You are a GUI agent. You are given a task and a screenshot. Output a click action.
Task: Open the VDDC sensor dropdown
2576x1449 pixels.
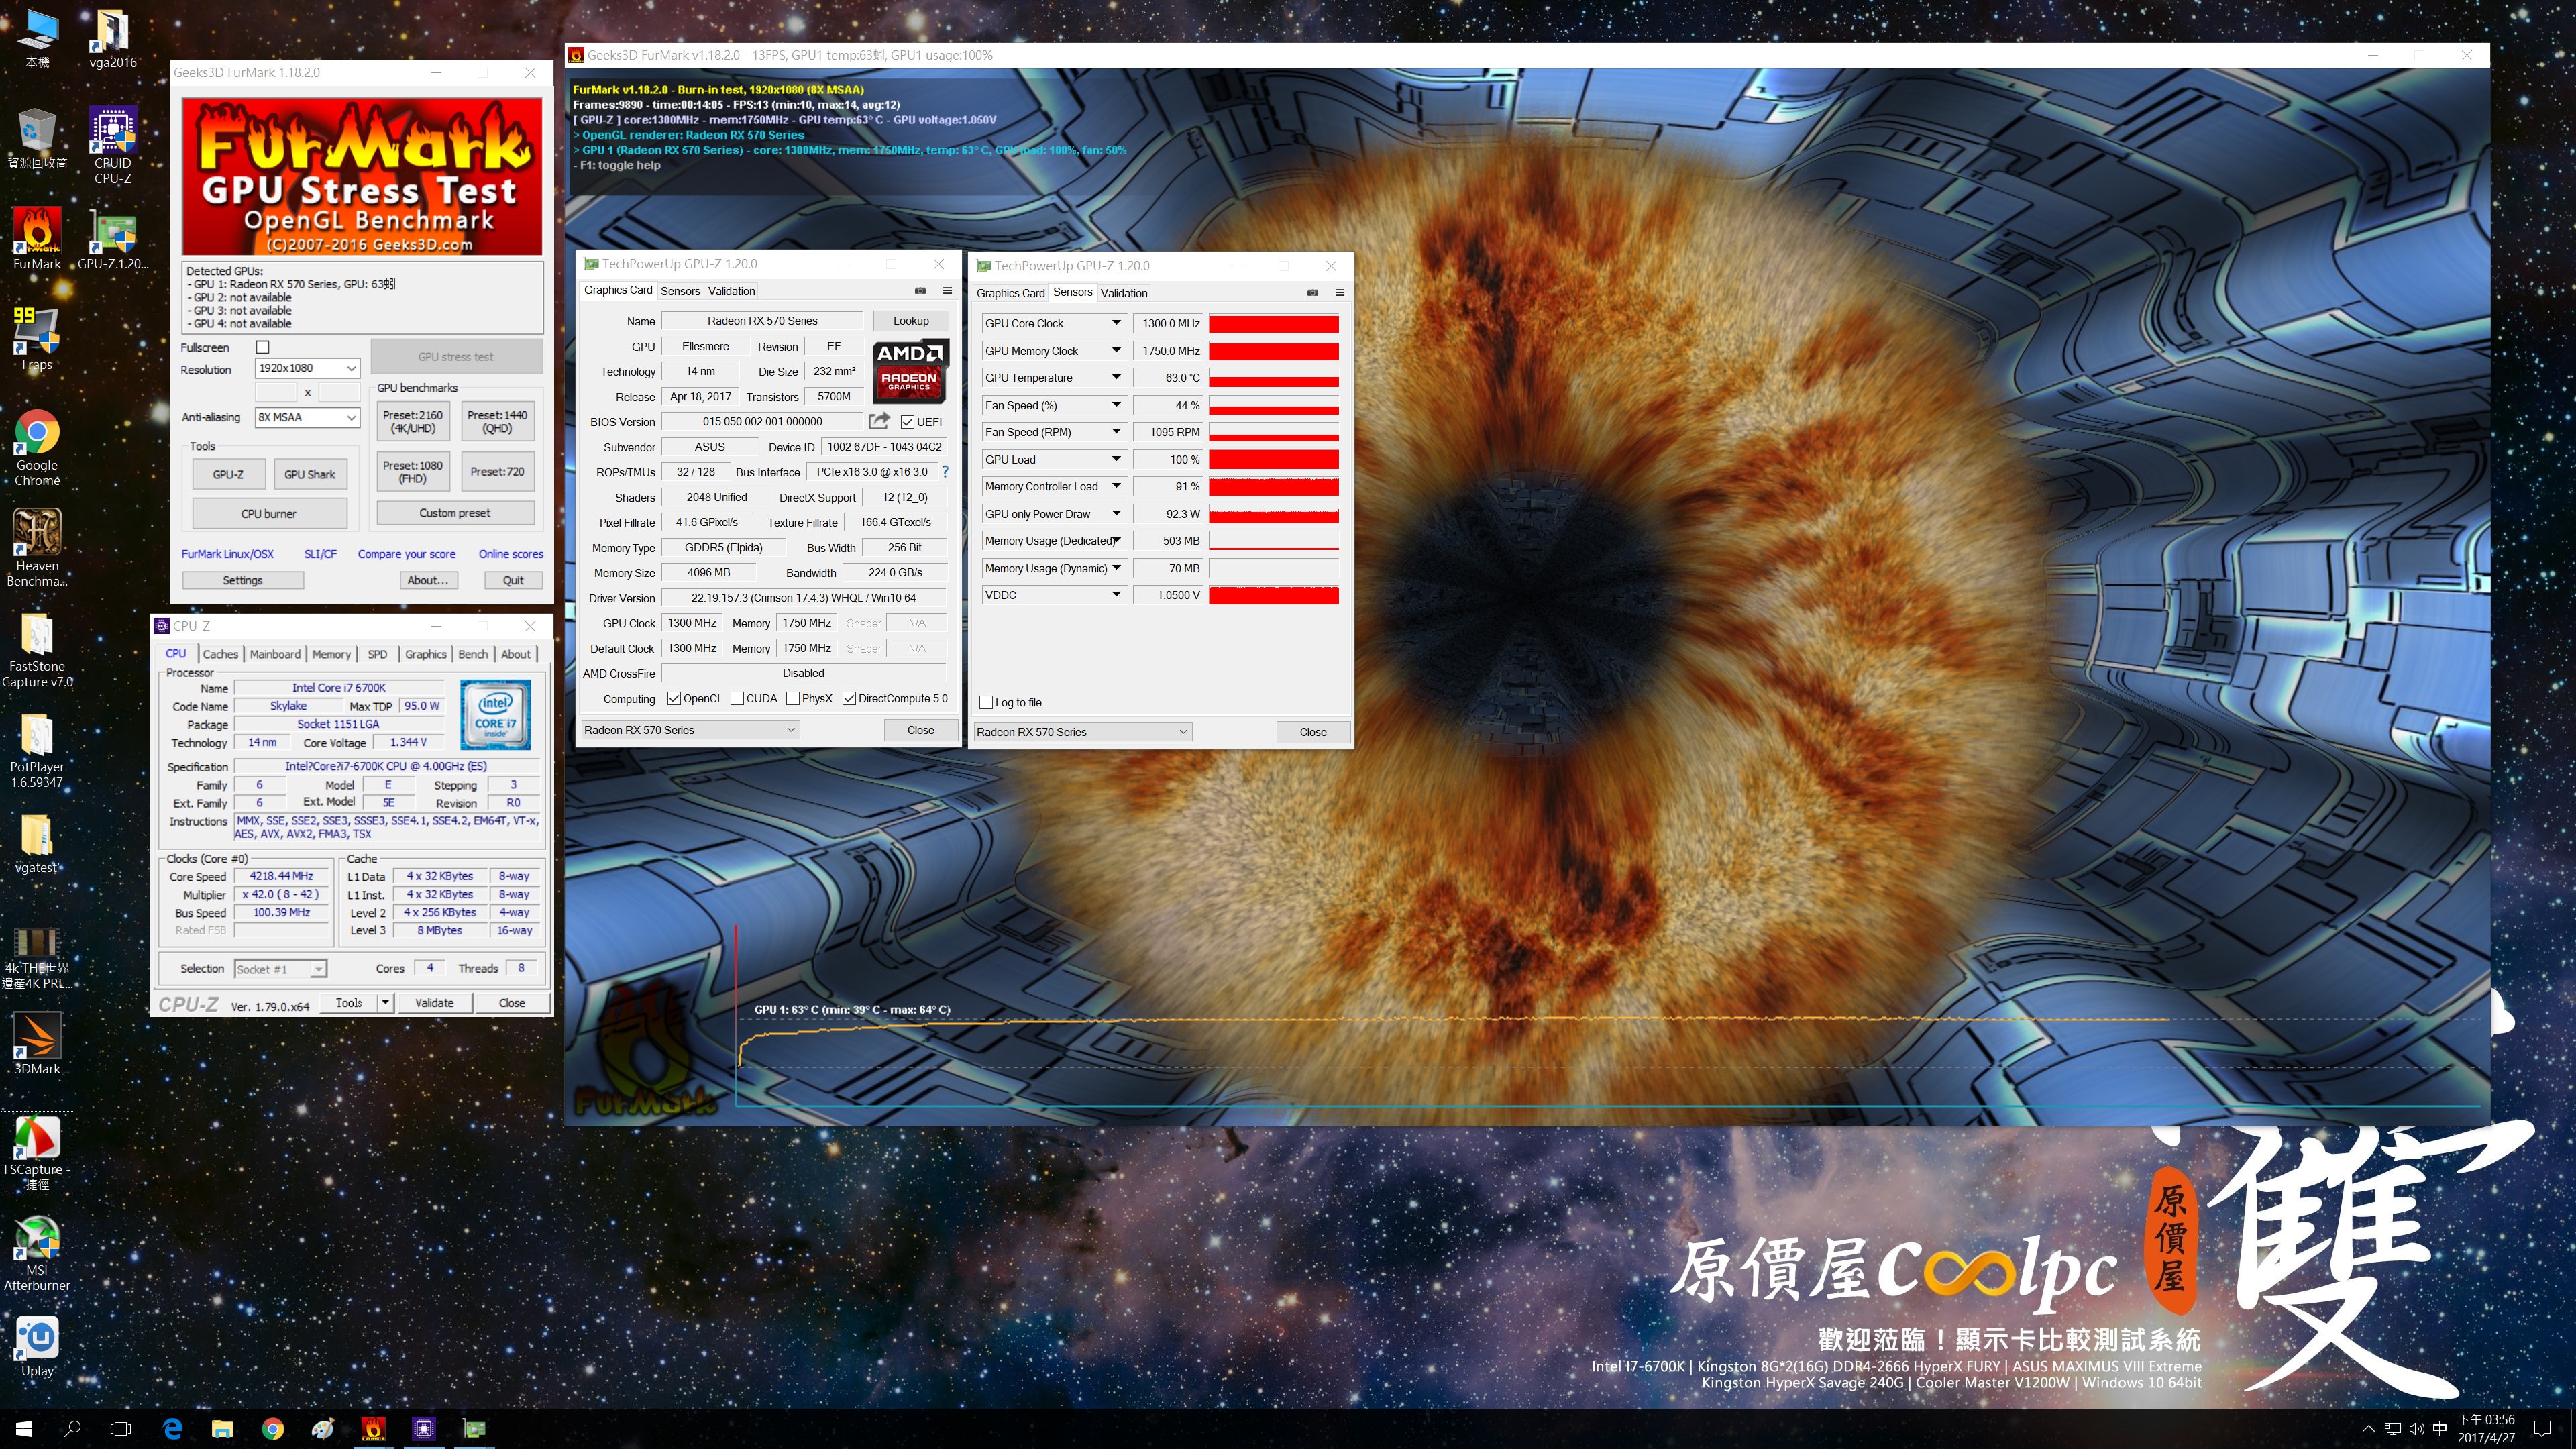(x=1116, y=595)
